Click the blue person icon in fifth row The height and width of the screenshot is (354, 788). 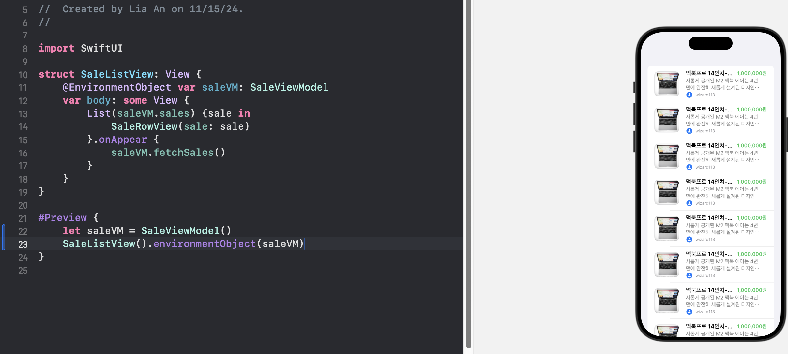[x=689, y=240]
